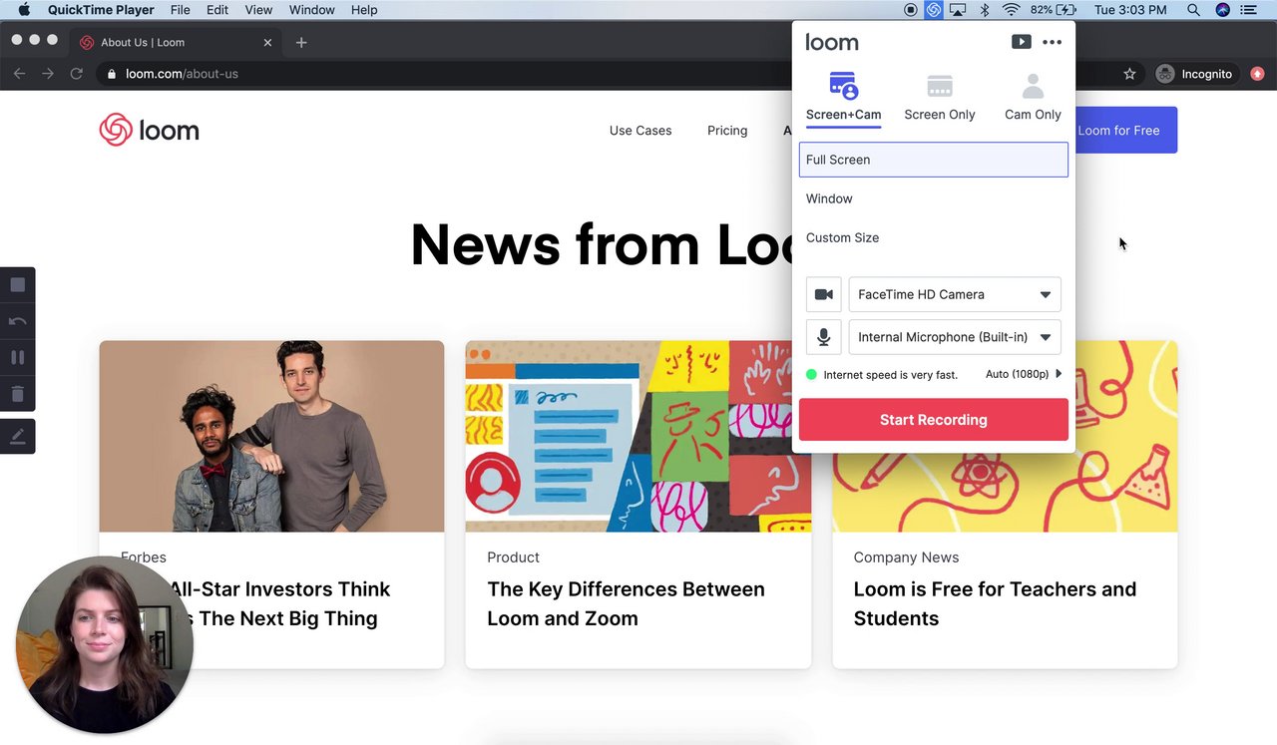This screenshot has height=745, width=1277.
Task: Click the Forbes article photo of two men
Action: 271,436
